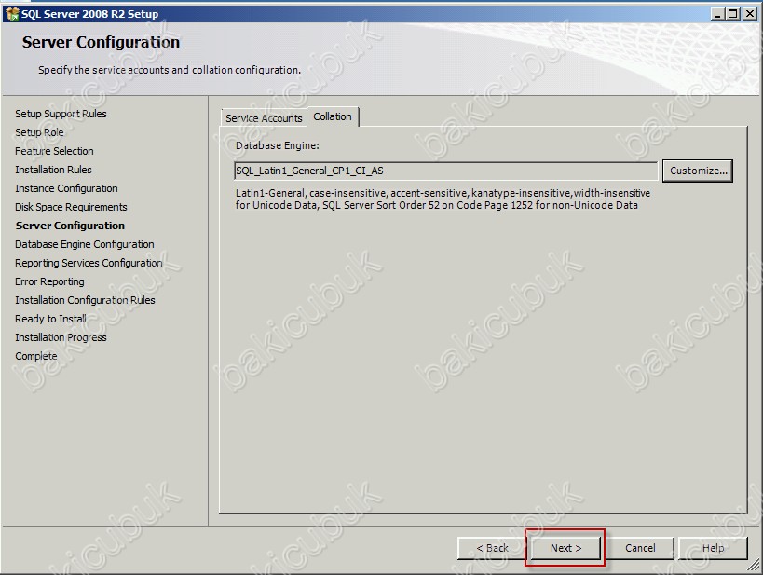The image size is (763, 575).
Task: Click the Latin1-General collation description text
Action: click(443, 199)
